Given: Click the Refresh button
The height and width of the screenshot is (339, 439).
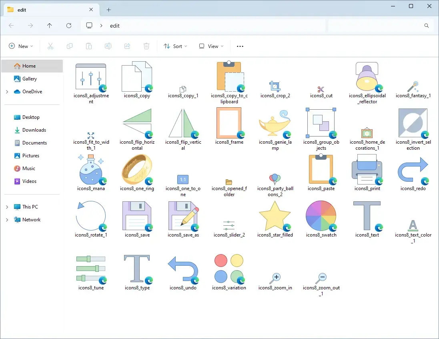Looking at the screenshot, I should [68, 25].
